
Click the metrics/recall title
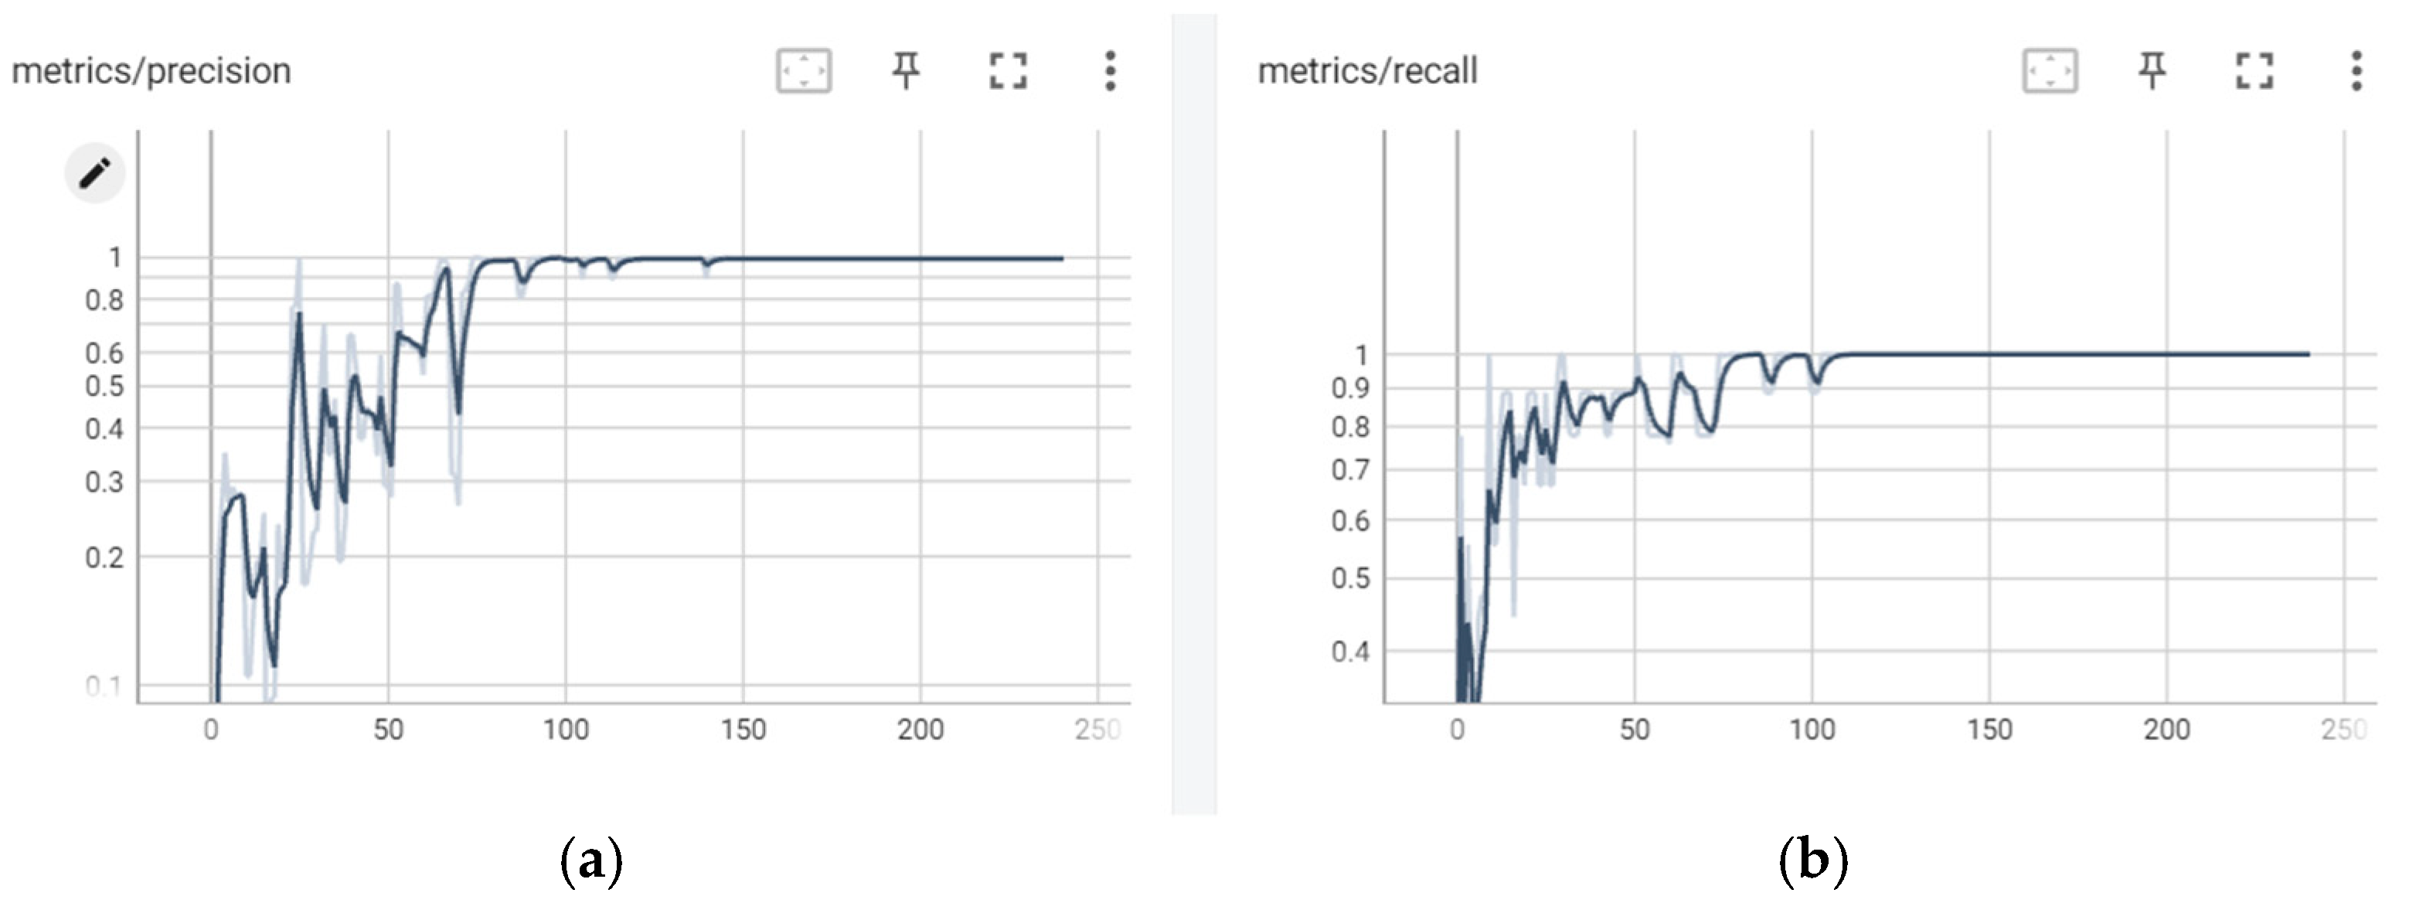(1367, 71)
